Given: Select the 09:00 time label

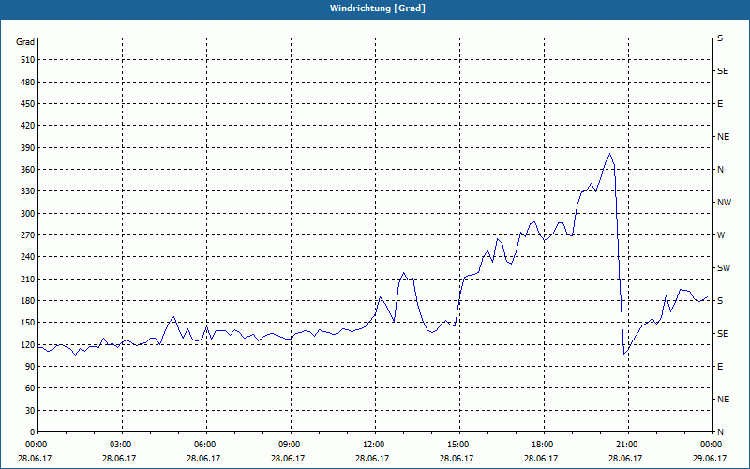Looking at the screenshot, I should coord(291,445).
